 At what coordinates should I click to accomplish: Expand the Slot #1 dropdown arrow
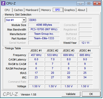coord(24,20)
